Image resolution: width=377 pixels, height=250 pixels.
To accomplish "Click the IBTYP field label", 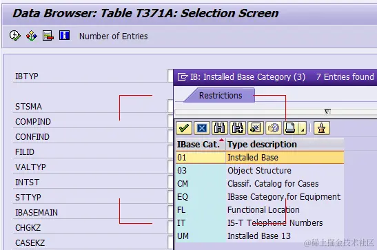I will (27, 76).
